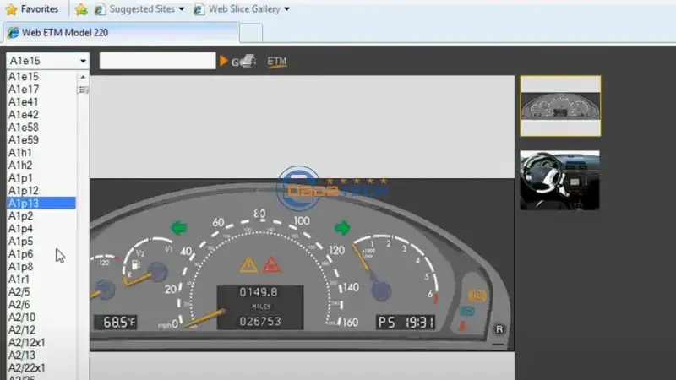Select the car interior photo thumbnail

click(x=559, y=180)
